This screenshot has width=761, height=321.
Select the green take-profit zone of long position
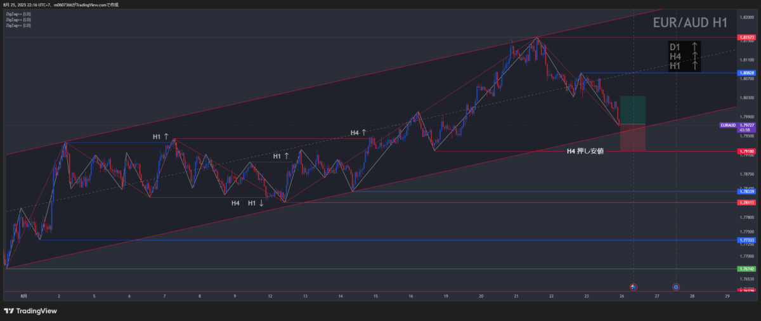(632, 110)
